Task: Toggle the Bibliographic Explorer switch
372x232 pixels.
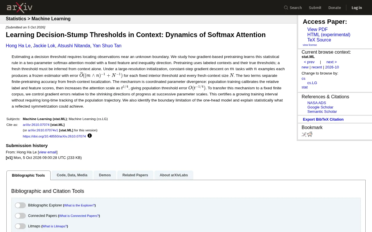Action: [x=20, y=205]
